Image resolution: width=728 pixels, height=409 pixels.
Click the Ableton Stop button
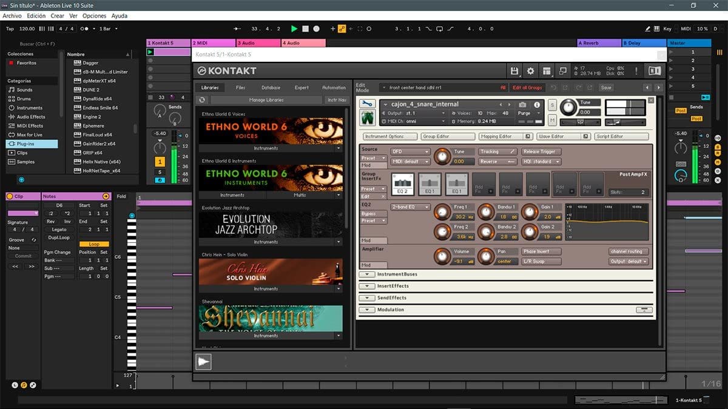pos(306,28)
